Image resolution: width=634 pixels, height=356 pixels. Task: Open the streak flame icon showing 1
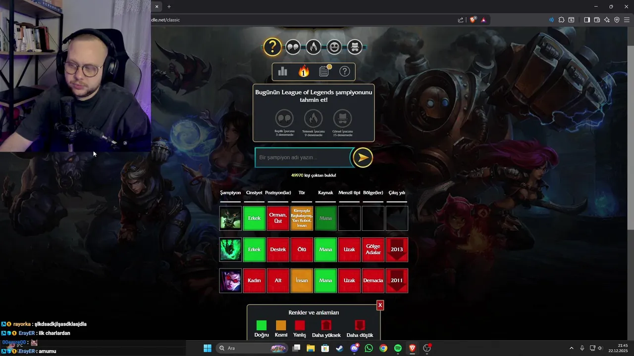[304, 72]
